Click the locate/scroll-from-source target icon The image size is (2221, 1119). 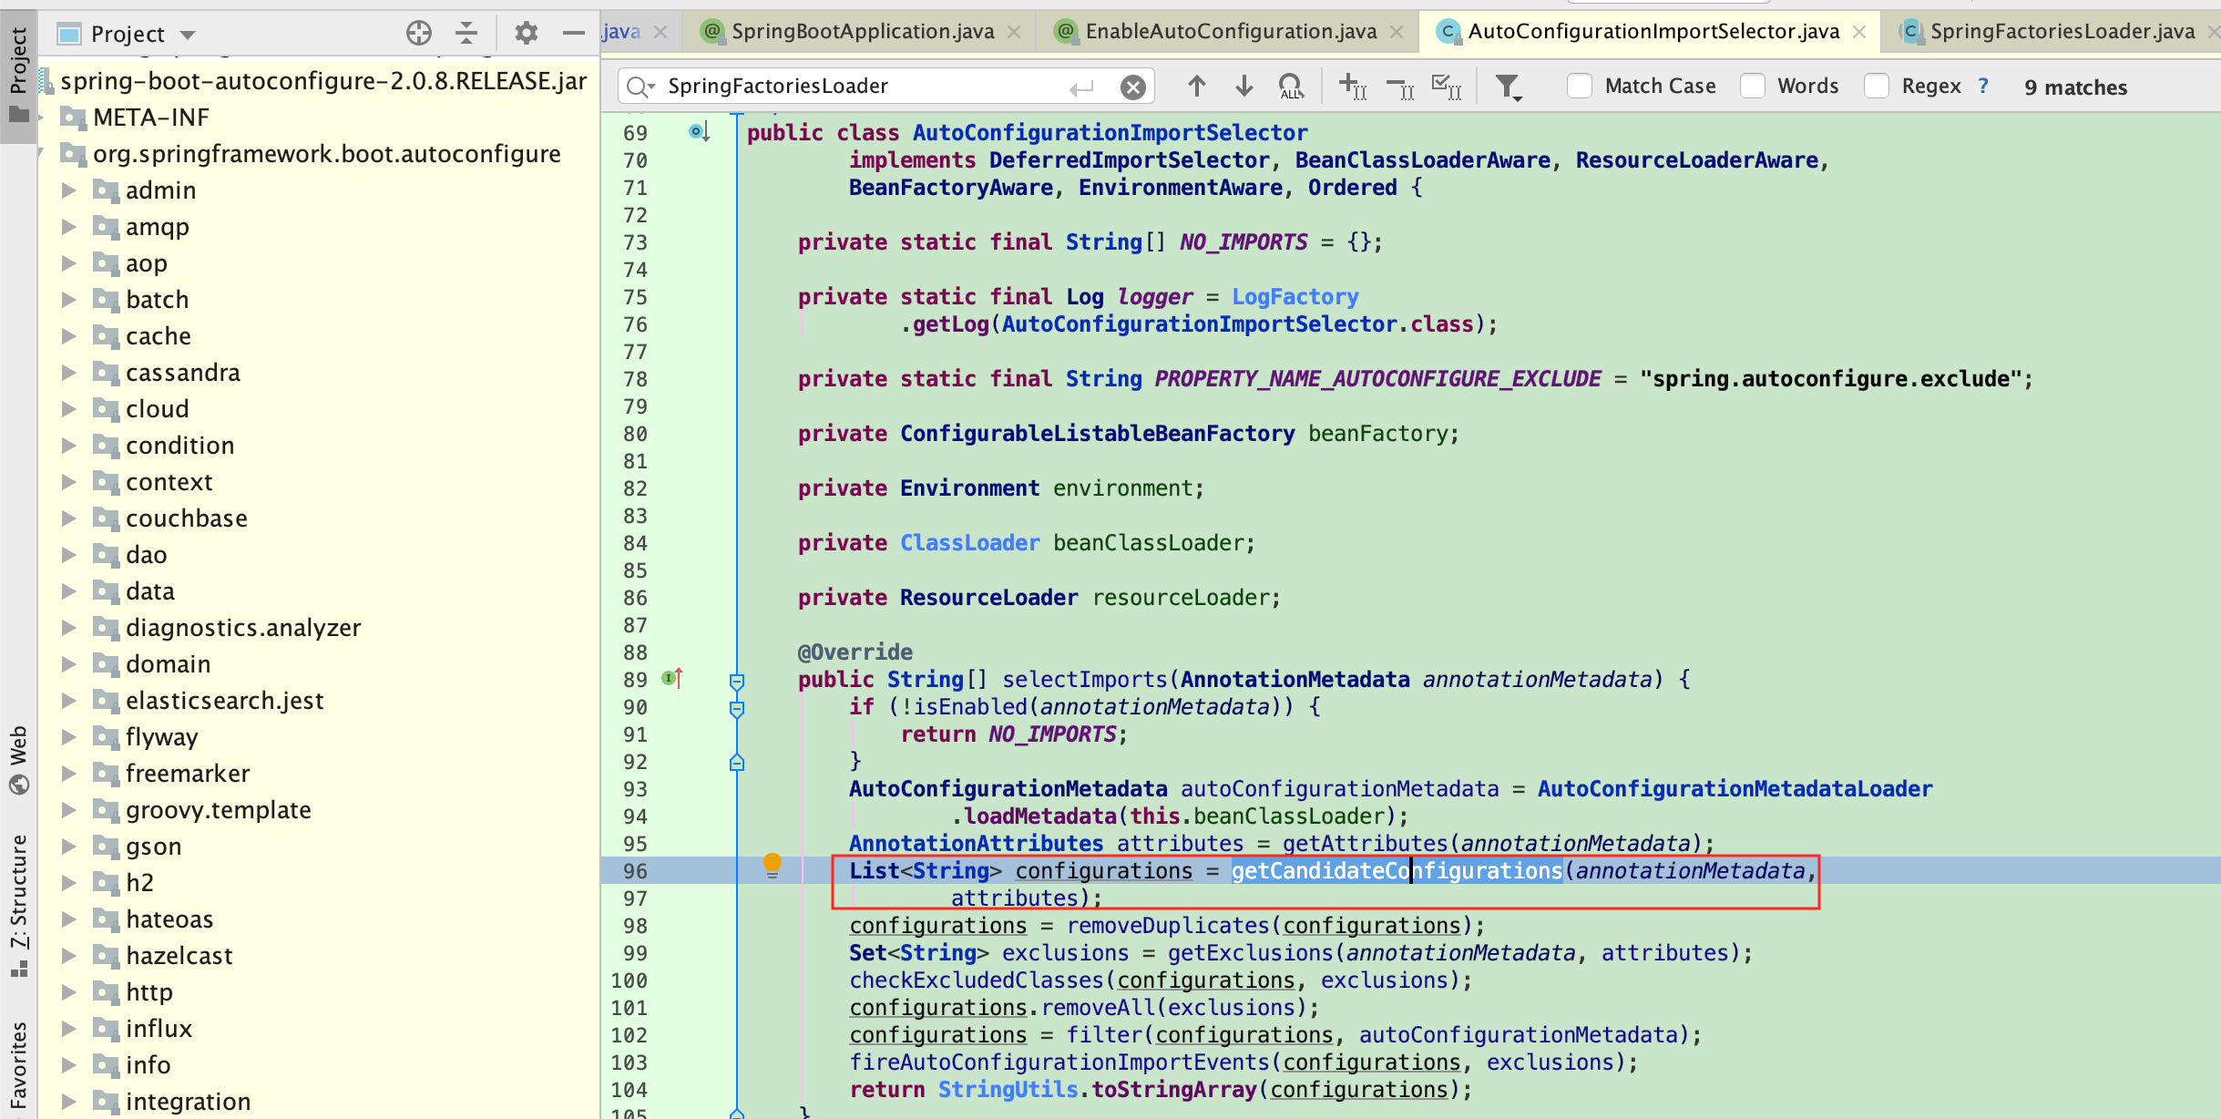click(x=418, y=34)
